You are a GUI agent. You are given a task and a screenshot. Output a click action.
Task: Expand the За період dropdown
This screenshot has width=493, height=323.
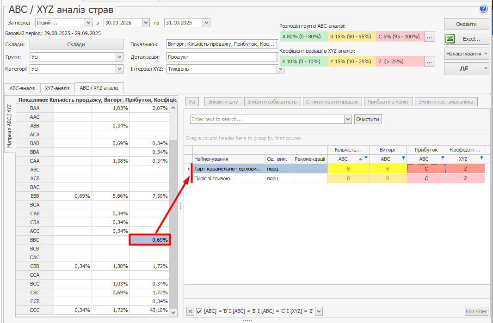pyautogui.click(x=88, y=22)
